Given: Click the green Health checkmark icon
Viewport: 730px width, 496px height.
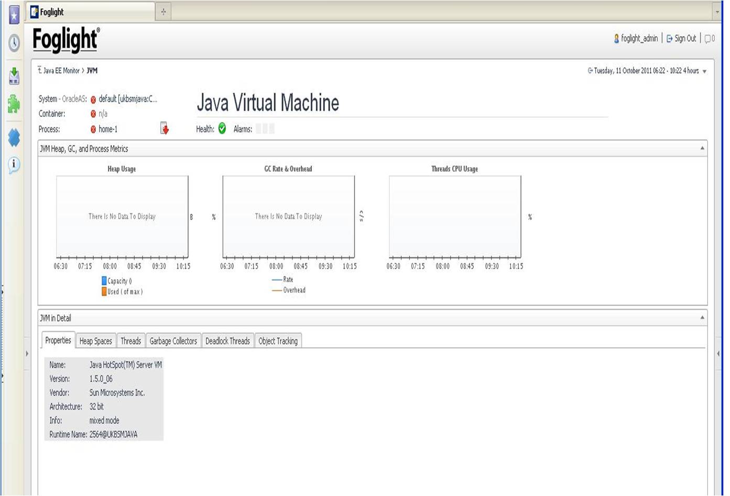Looking at the screenshot, I should [x=222, y=128].
